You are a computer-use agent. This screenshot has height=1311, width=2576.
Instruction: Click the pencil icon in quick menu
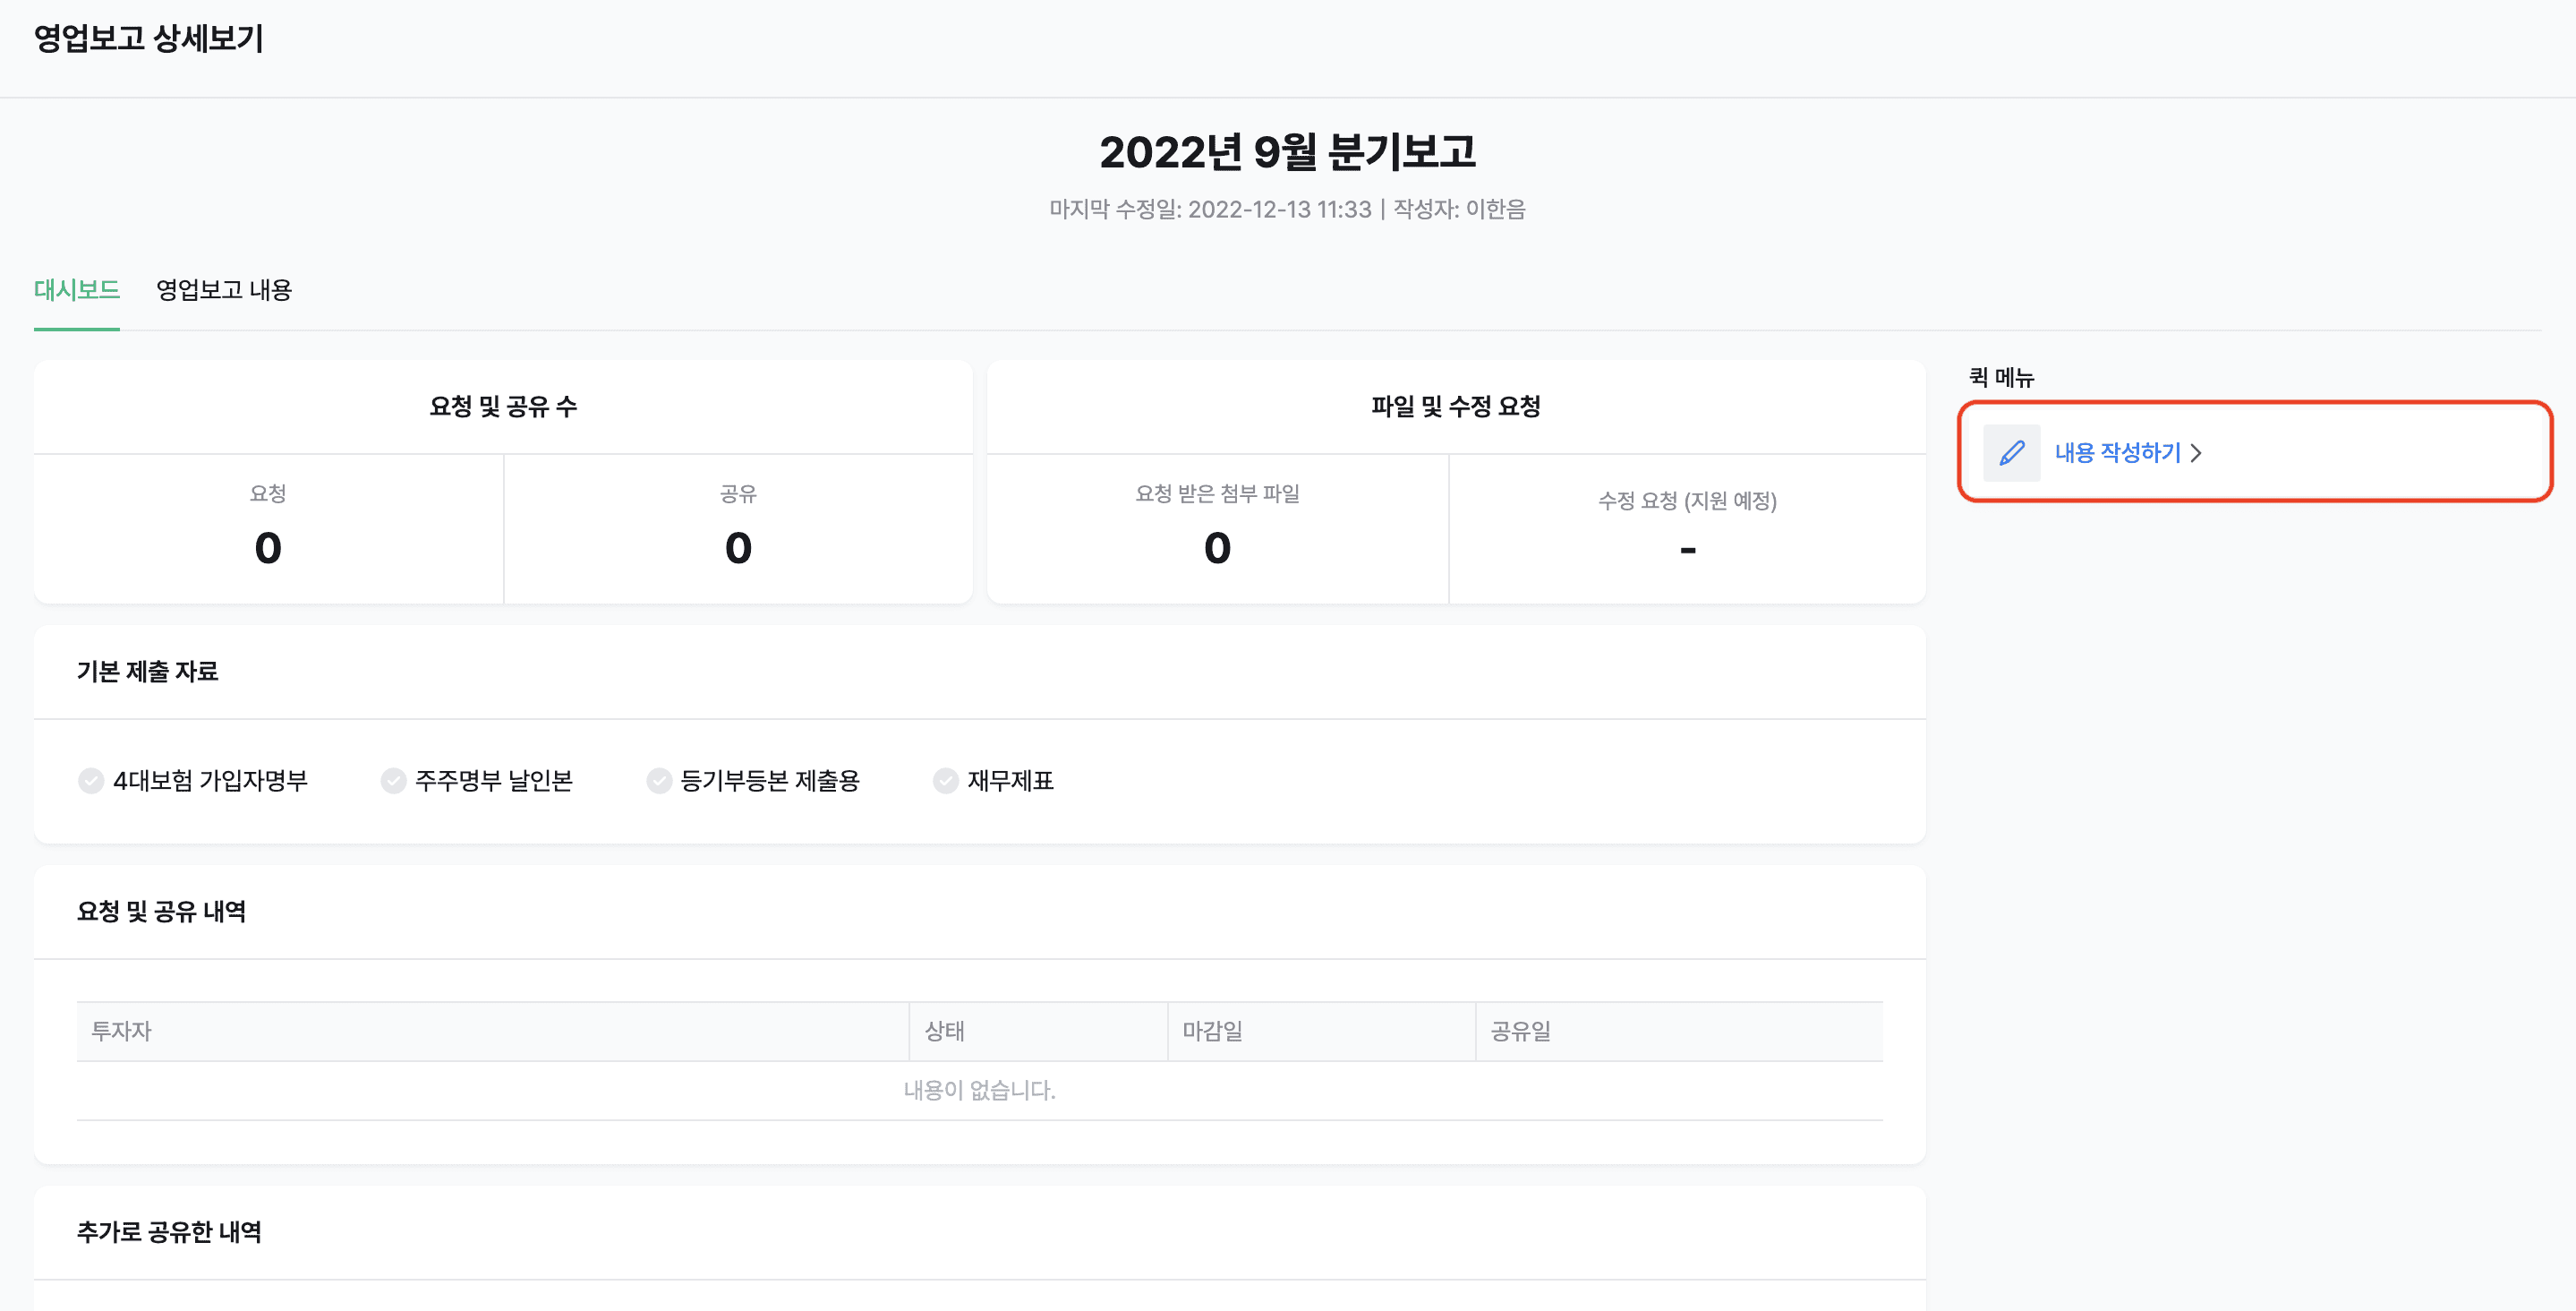tap(2011, 452)
